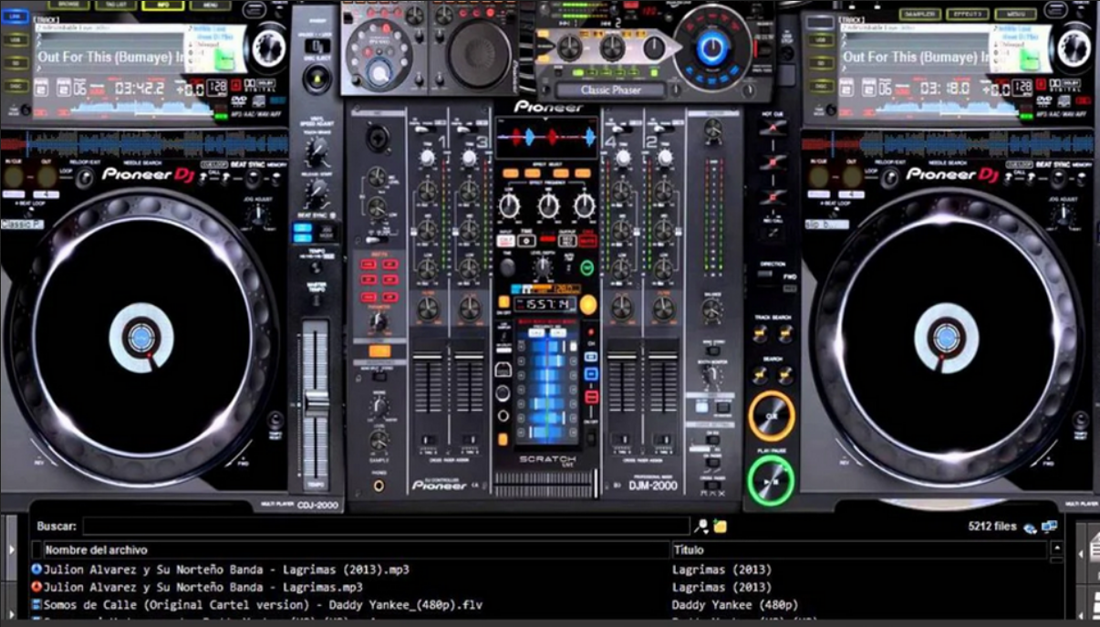
Task: Select the right deck DISC source button
Action: point(820,86)
